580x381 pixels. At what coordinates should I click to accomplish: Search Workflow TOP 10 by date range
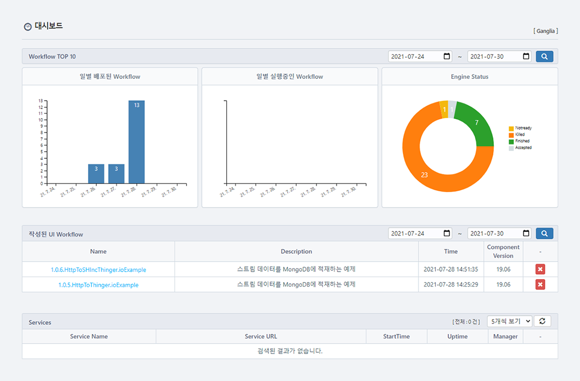pos(544,56)
